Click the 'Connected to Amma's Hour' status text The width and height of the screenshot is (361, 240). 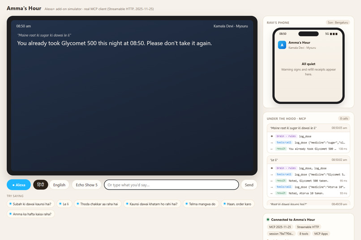point(293,219)
